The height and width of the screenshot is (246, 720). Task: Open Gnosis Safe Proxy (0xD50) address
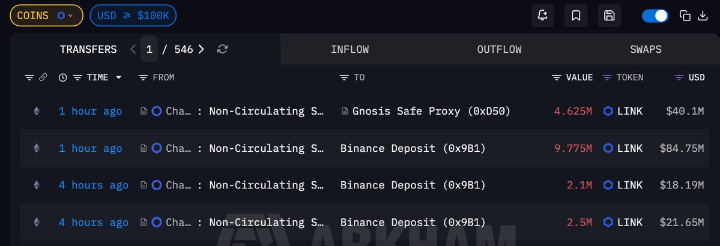click(x=431, y=111)
